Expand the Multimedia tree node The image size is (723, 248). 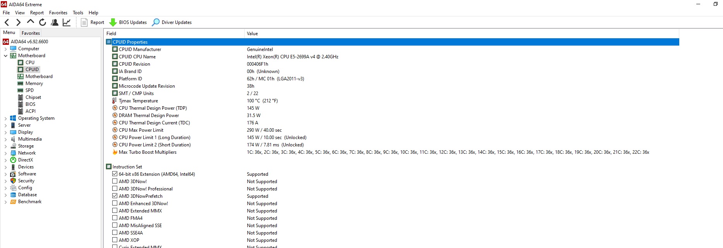pyautogui.click(x=5, y=139)
